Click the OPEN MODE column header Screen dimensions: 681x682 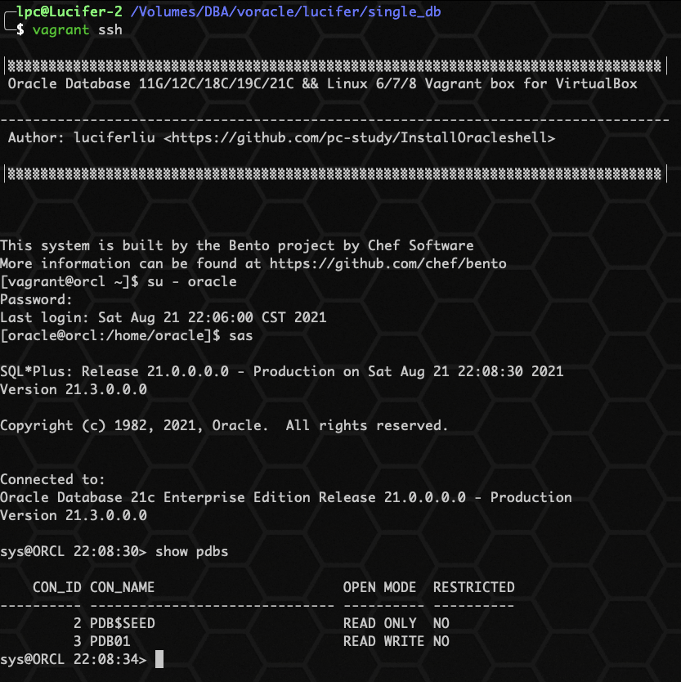(x=379, y=588)
